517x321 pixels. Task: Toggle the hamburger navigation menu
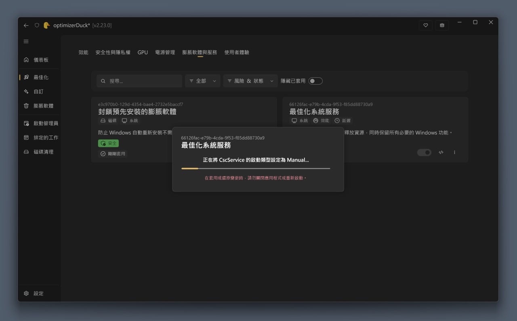tap(26, 41)
